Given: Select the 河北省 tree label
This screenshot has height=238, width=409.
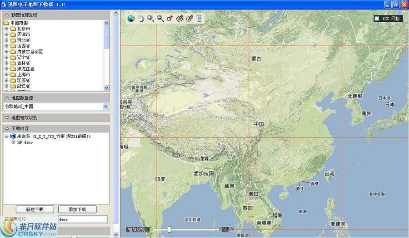Looking at the screenshot, I should click(x=24, y=40).
